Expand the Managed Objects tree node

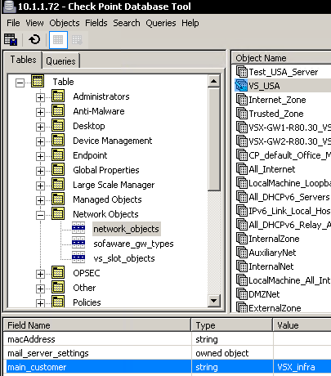click(40, 200)
